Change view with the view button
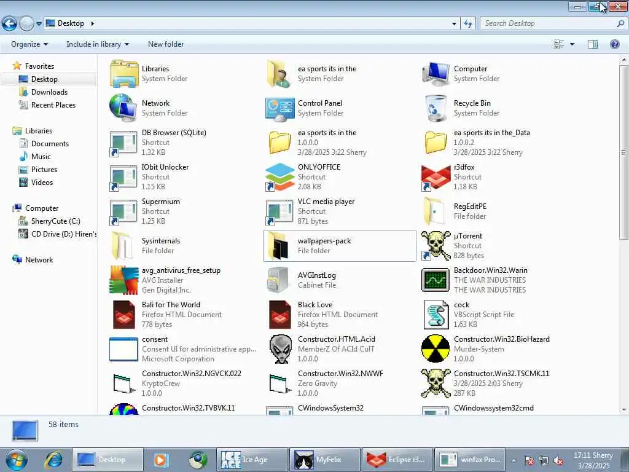 [x=559, y=44]
